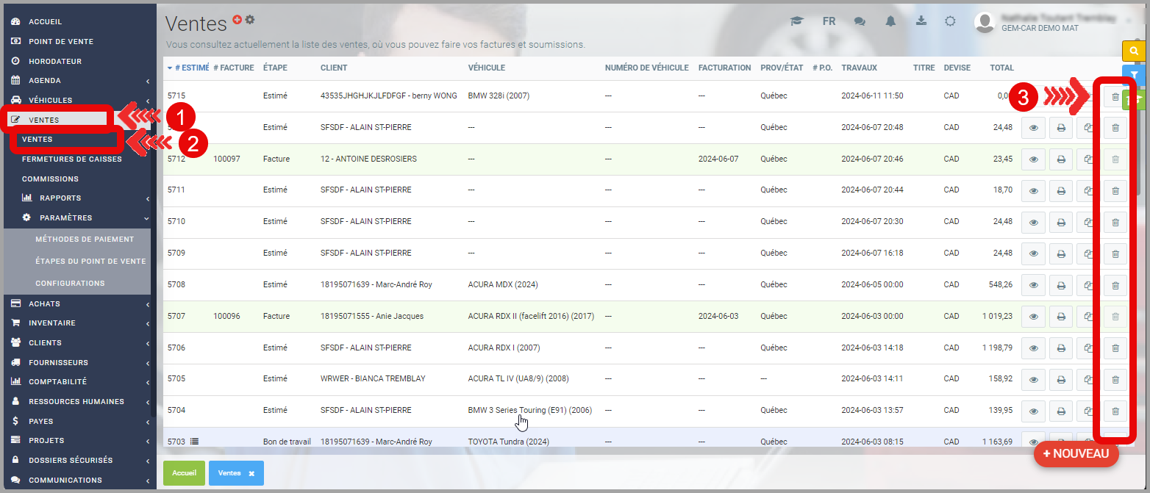Open the chat messages icon in header

pos(860,21)
